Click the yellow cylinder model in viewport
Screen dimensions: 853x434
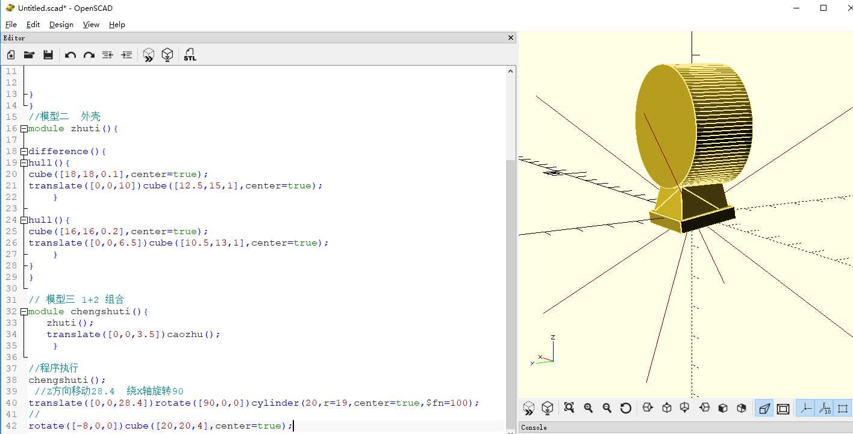pos(693,126)
